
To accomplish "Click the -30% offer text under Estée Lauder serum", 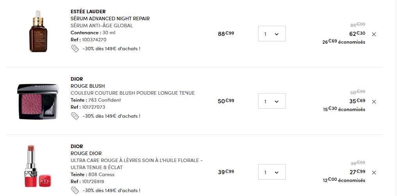I will click(x=111, y=49).
